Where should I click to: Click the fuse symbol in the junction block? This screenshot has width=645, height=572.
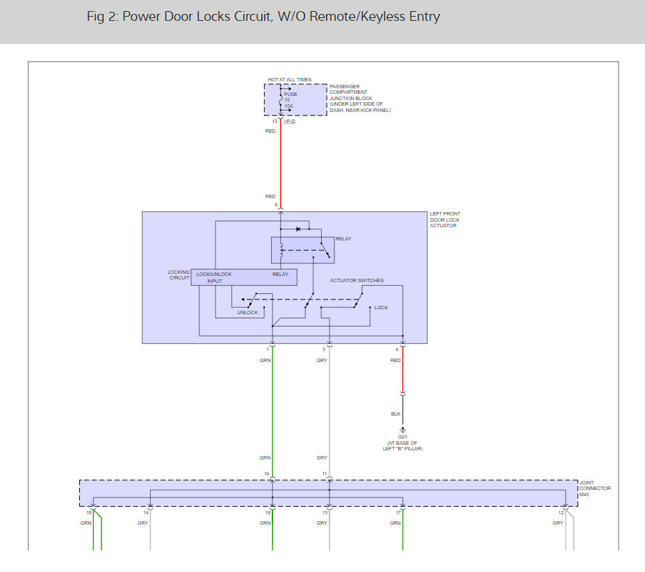pos(281,100)
